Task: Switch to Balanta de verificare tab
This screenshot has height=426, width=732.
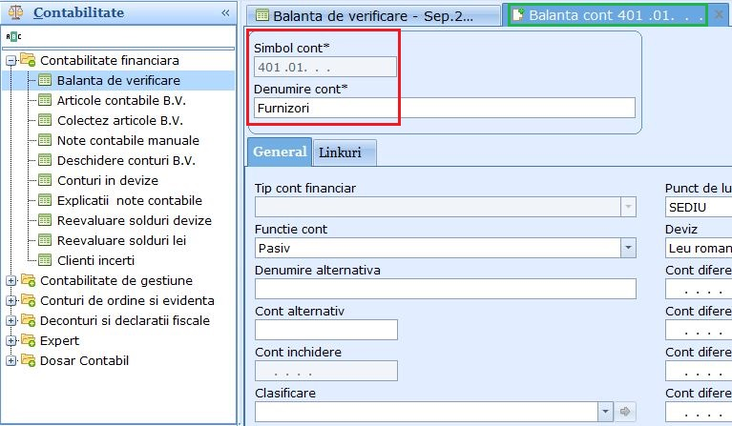Action: click(373, 16)
